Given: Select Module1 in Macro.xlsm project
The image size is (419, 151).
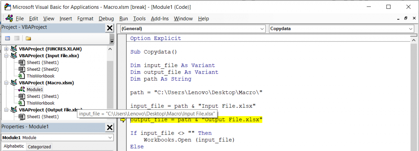Looking at the screenshot, I should tap(35, 89).
